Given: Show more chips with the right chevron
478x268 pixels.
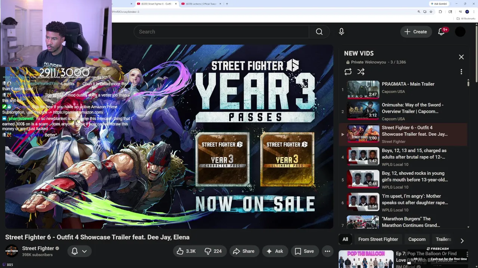Looking at the screenshot, I should tap(462, 240).
